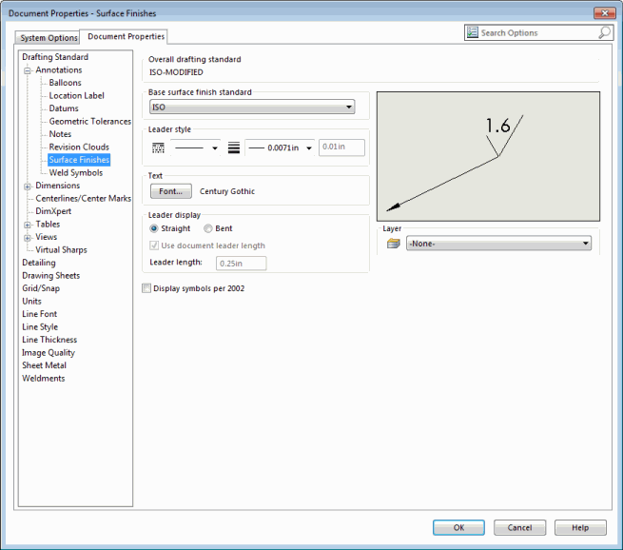Select Geometric Tolerances in the tree
The image size is (623, 550).
click(x=90, y=121)
